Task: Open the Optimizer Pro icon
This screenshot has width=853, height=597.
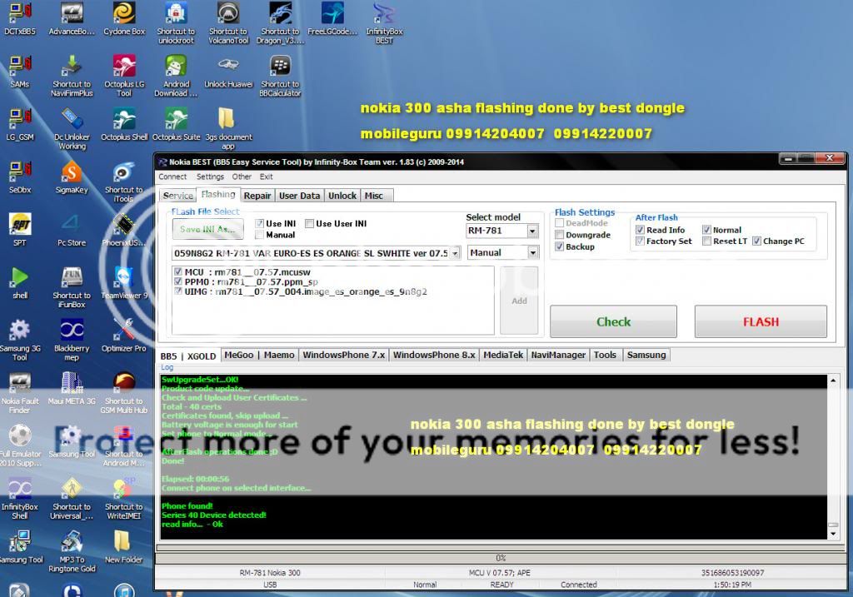Action: [124, 336]
